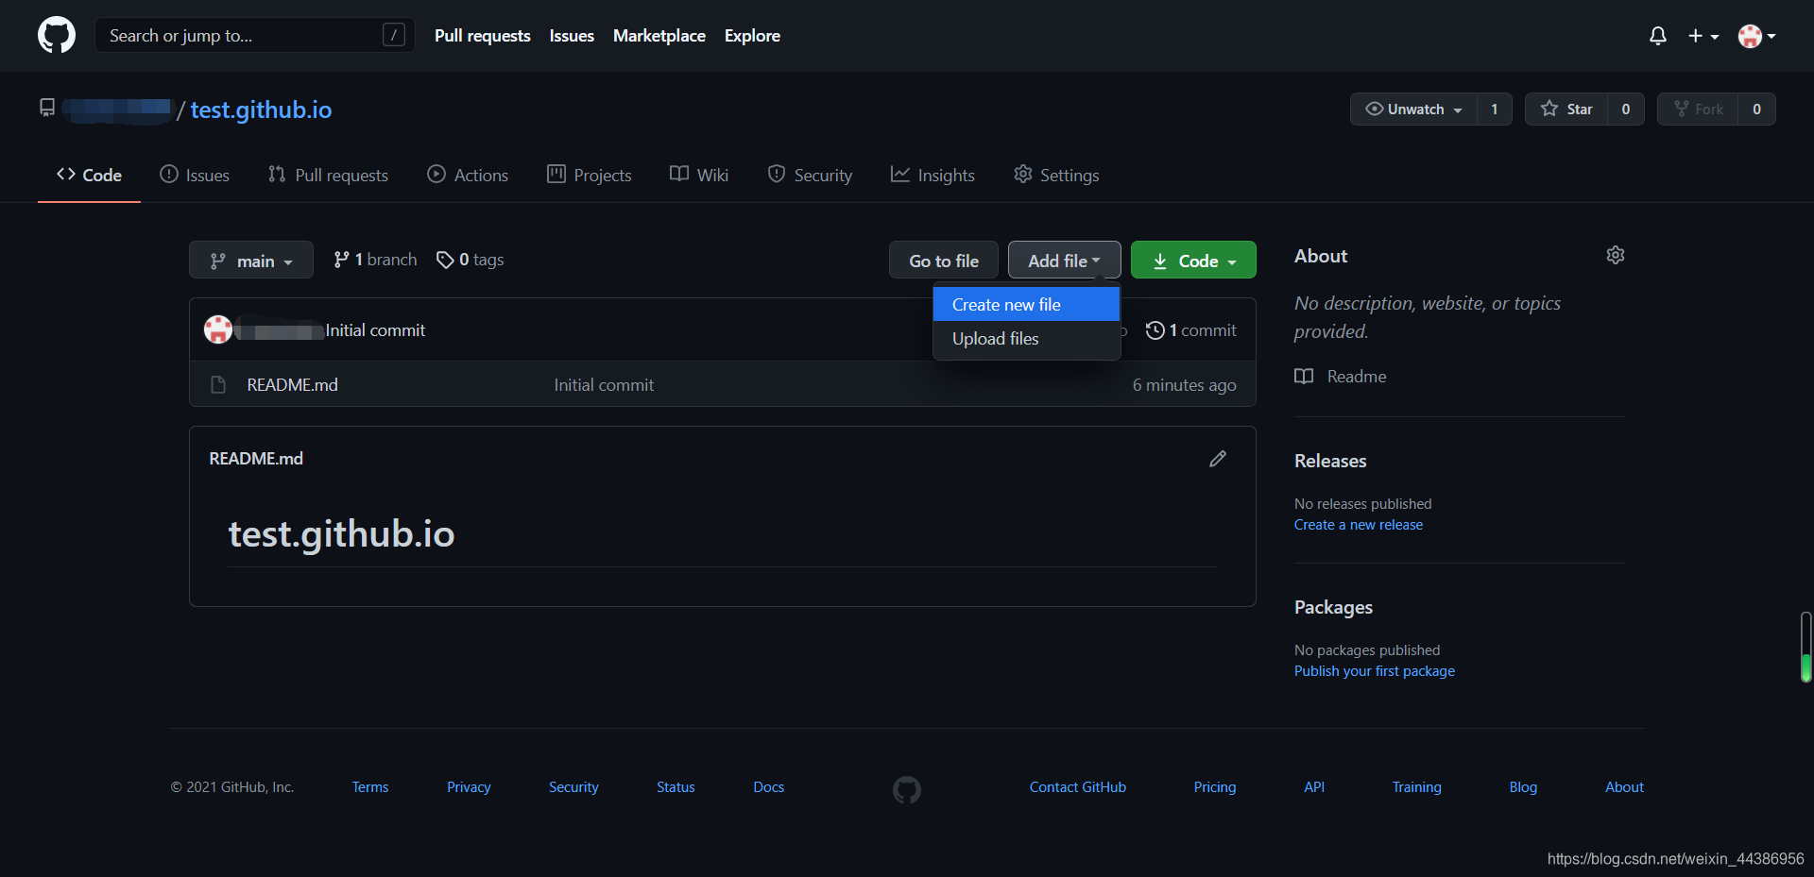Open the test.github.io repository link
The image size is (1814, 877).
point(261,110)
